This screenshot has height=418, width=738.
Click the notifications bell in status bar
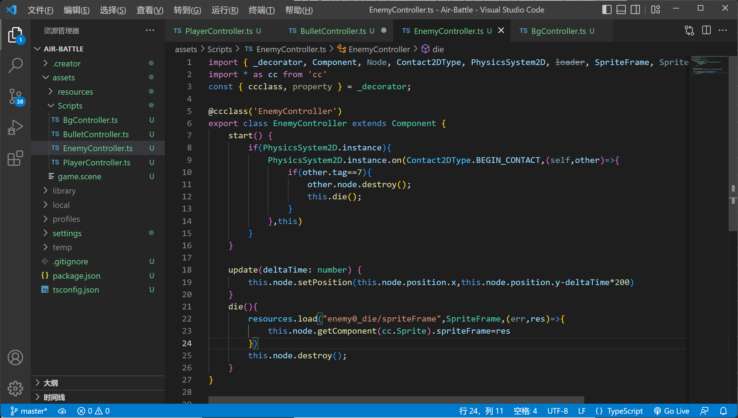[723, 411]
